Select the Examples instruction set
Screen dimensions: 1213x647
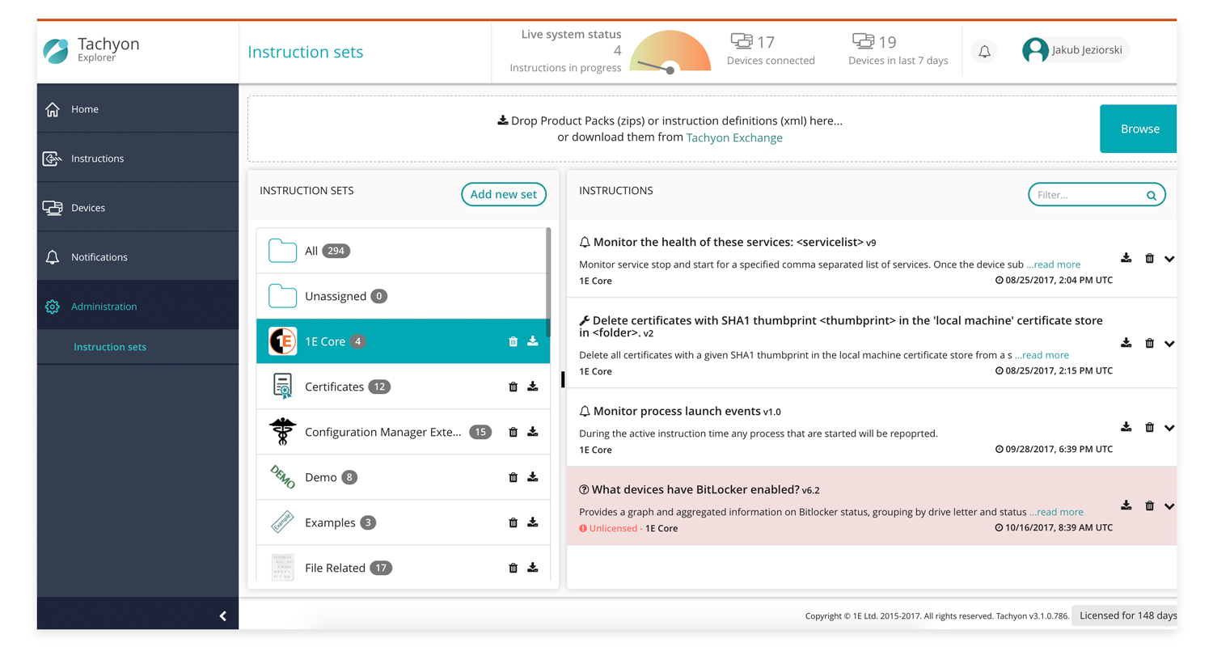point(402,522)
